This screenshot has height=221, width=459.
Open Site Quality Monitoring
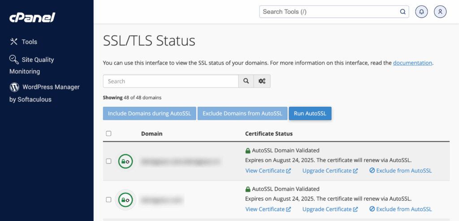32,65
